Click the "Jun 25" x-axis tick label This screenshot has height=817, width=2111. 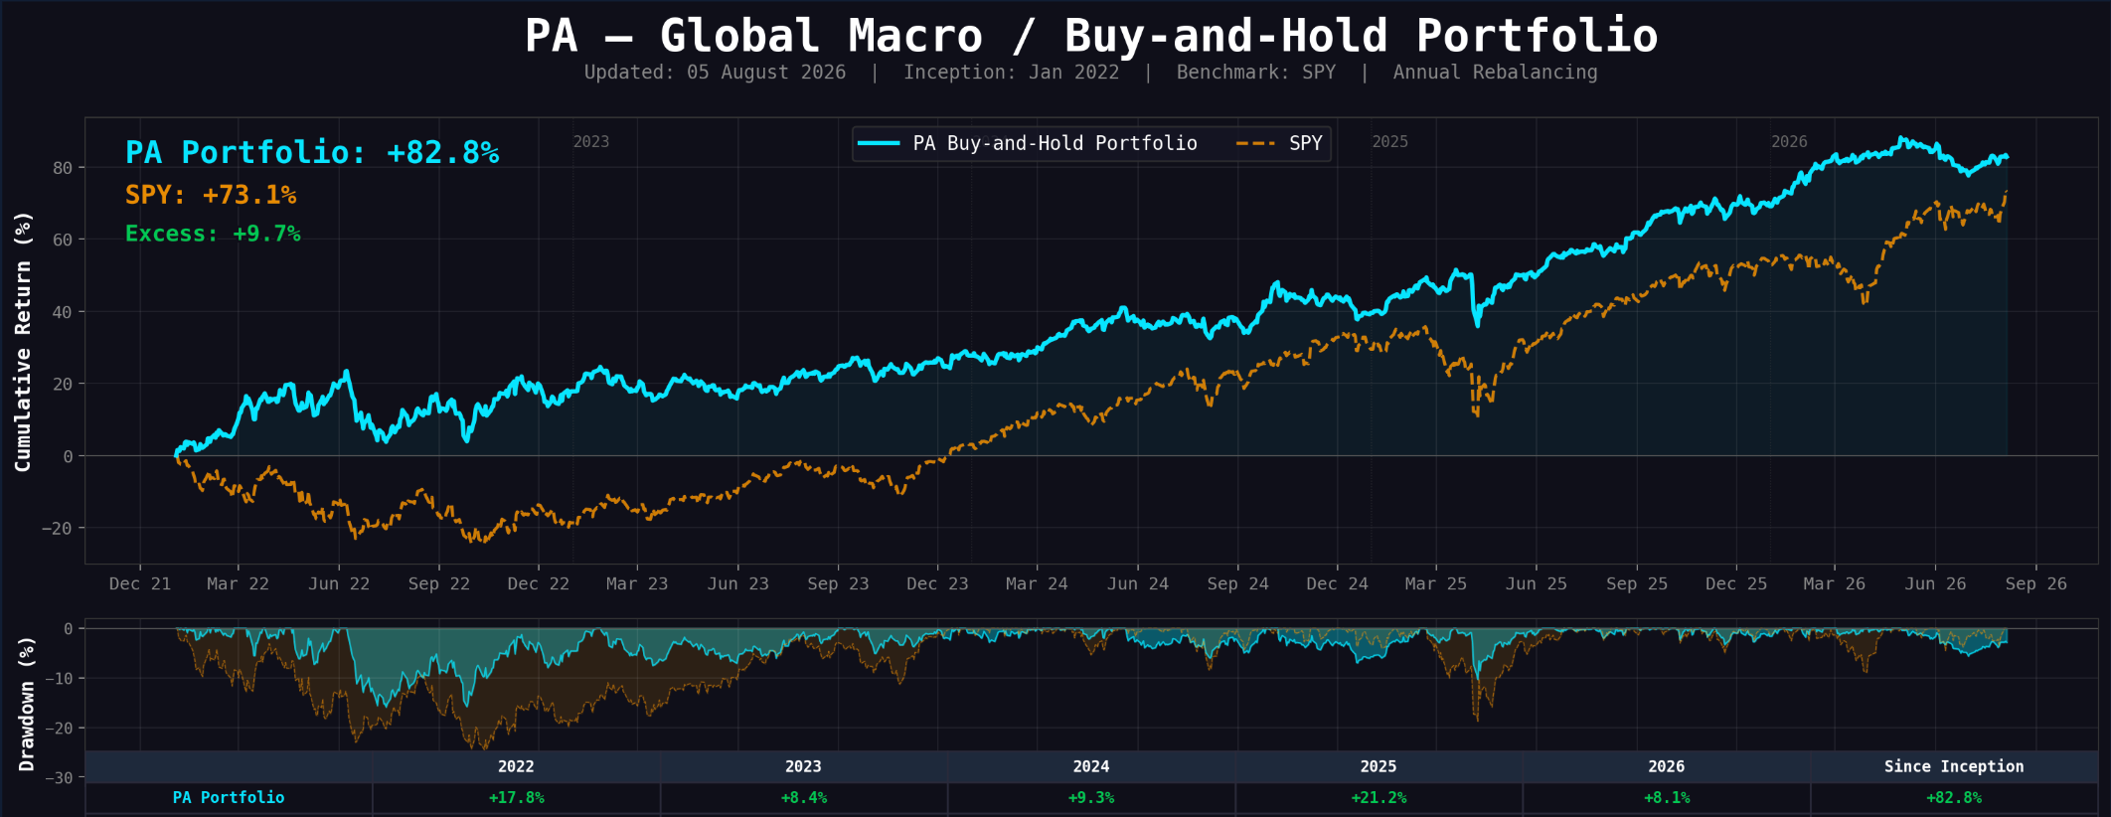(1537, 583)
